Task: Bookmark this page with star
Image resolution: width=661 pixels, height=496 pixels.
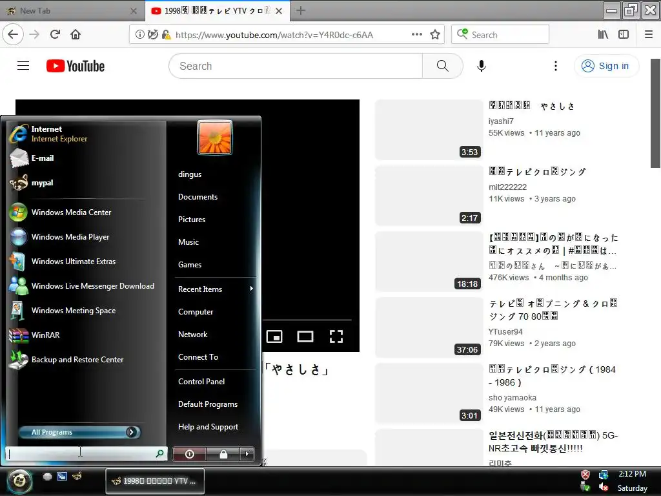Action: coord(435,35)
